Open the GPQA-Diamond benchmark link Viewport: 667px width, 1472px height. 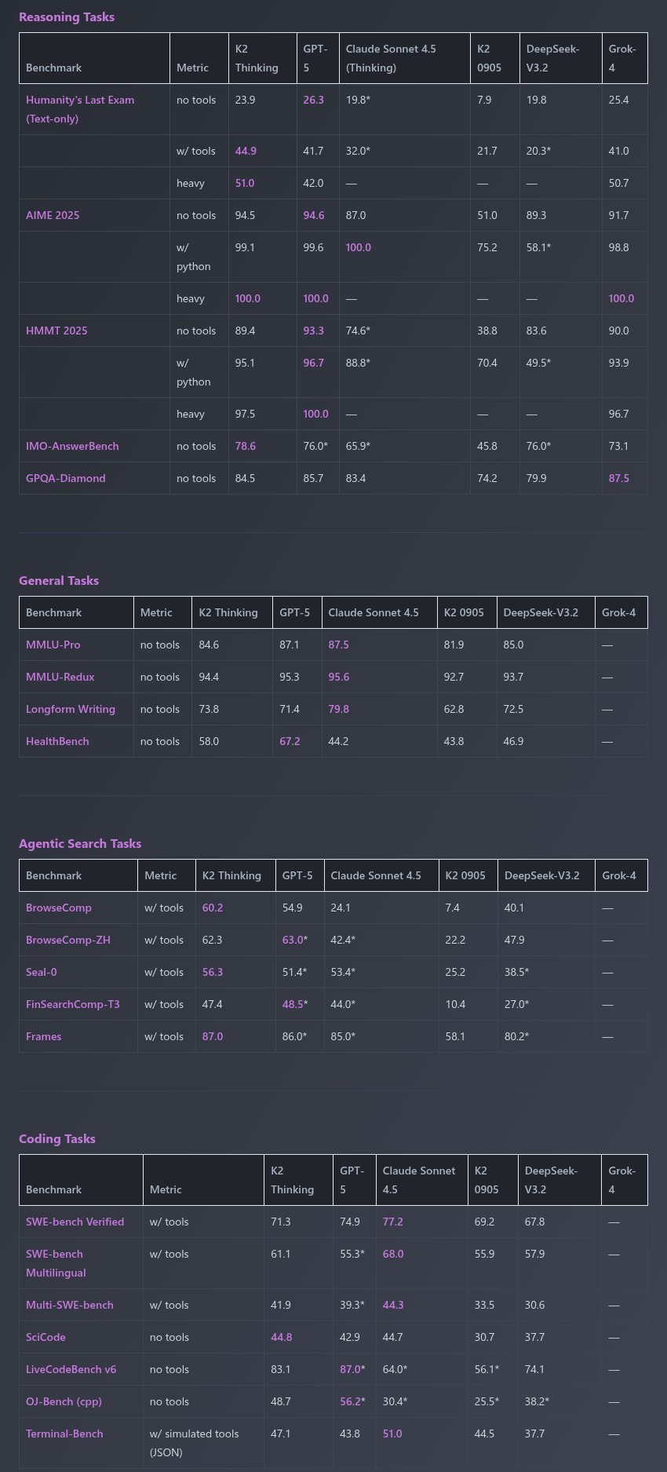pos(65,479)
